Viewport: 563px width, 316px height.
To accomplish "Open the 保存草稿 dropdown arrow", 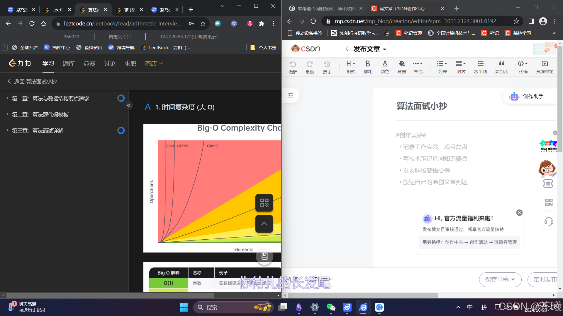I will pyautogui.click(x=513, y=280).
